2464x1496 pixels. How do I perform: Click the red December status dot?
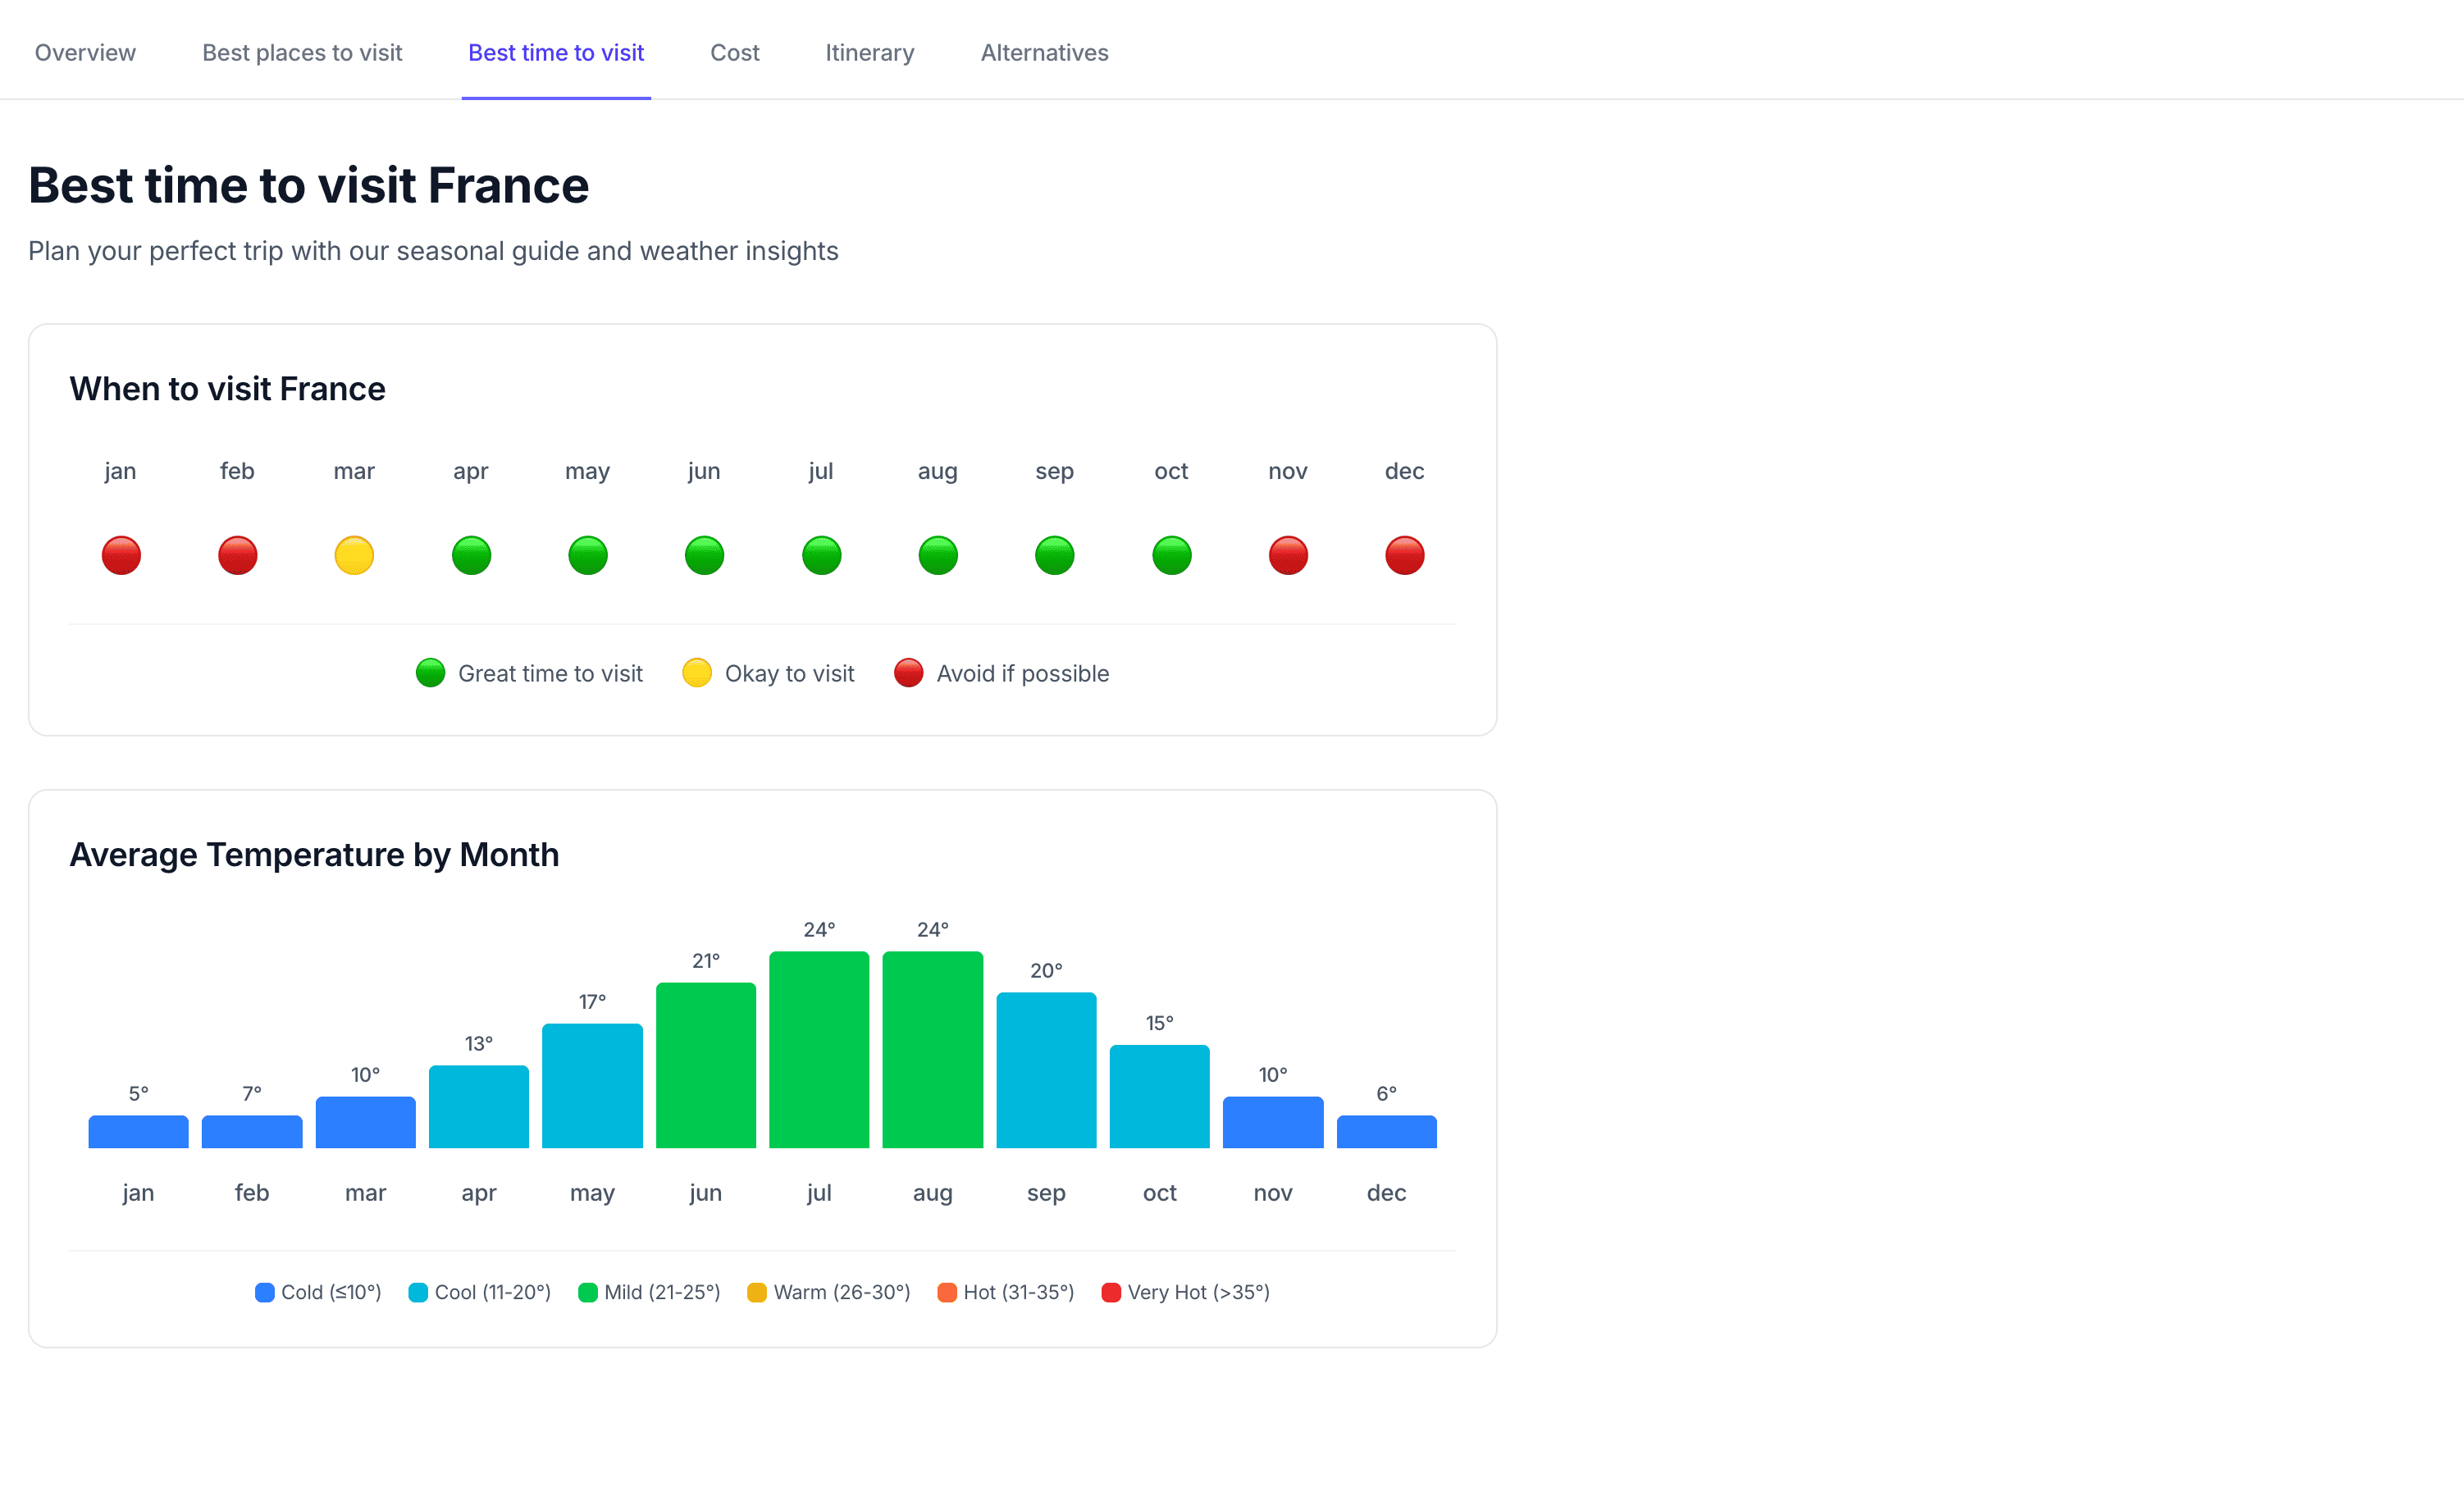click(x=1404, y=555)
